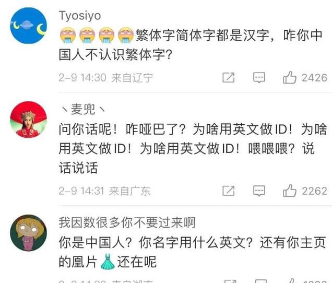Tap the 2426 like count

point(314,78)
